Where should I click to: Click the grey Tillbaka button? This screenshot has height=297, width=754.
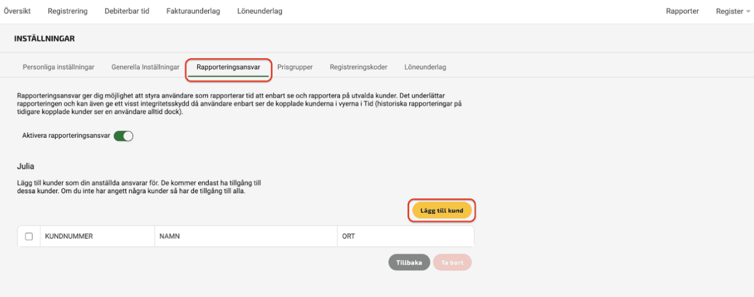(x=409, y=263)
